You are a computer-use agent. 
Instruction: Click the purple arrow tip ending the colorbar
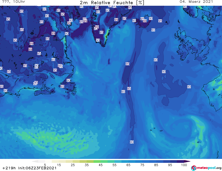187,161
